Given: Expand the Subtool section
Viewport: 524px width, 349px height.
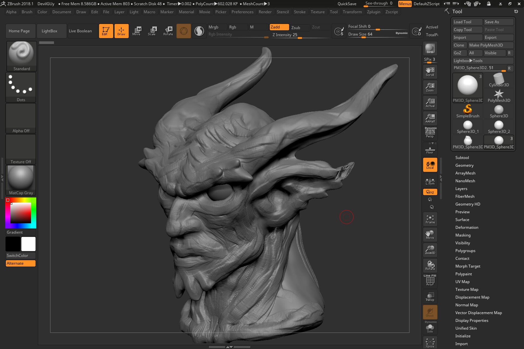Looking at the screenshot, I should click(x=462, y=158).
